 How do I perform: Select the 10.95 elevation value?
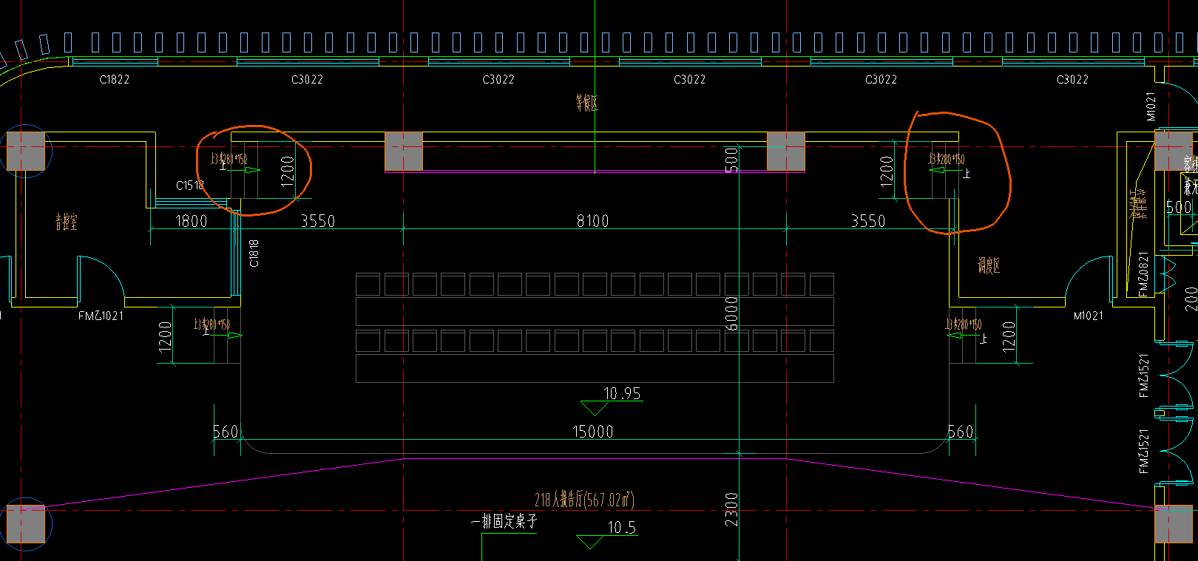622,393
